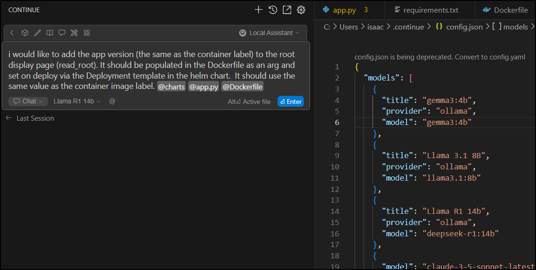Switch to the requirements.txt tab
The width and height of the screenshot is (536, 270).
pos(426,10)
